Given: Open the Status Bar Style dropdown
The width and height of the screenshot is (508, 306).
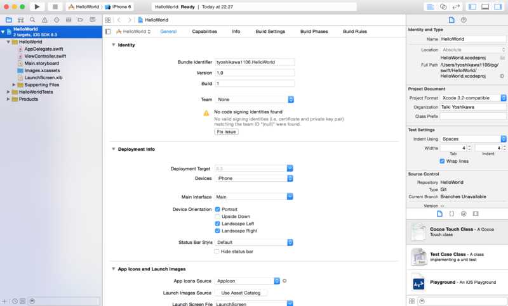Looking at the screenshot, I should coord(254,243).
